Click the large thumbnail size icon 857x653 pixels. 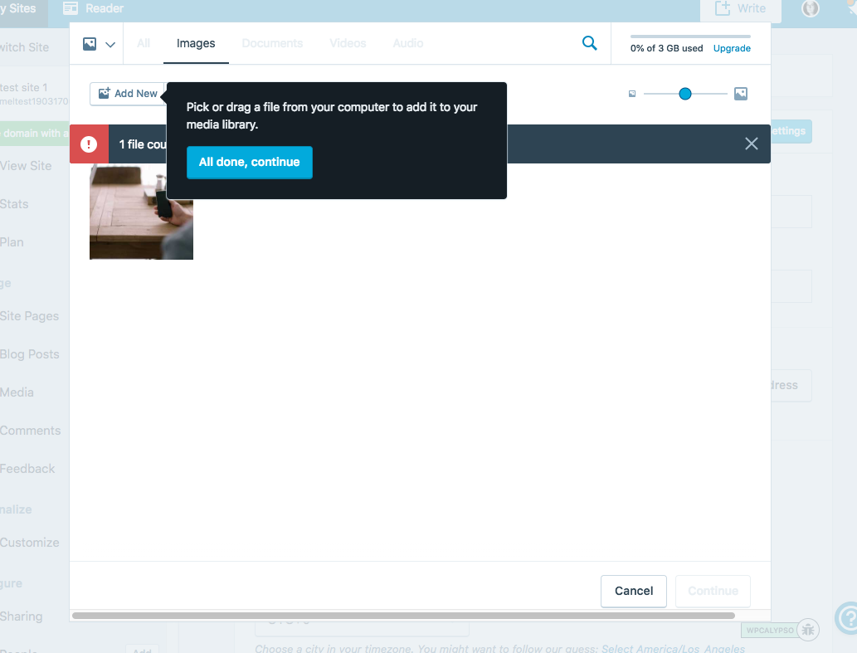point(741,94)
